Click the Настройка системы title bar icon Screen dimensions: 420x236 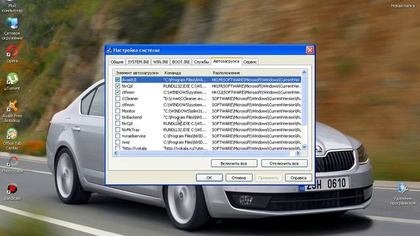coord(110,50)
